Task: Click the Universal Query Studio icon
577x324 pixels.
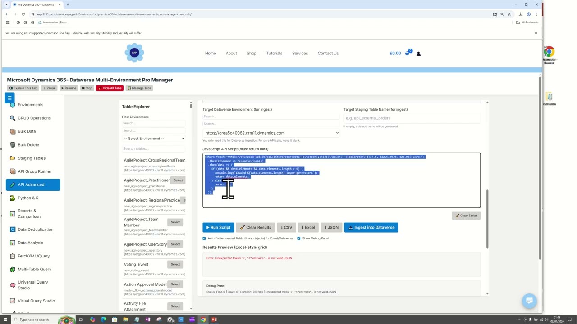Action: (13, 285)
